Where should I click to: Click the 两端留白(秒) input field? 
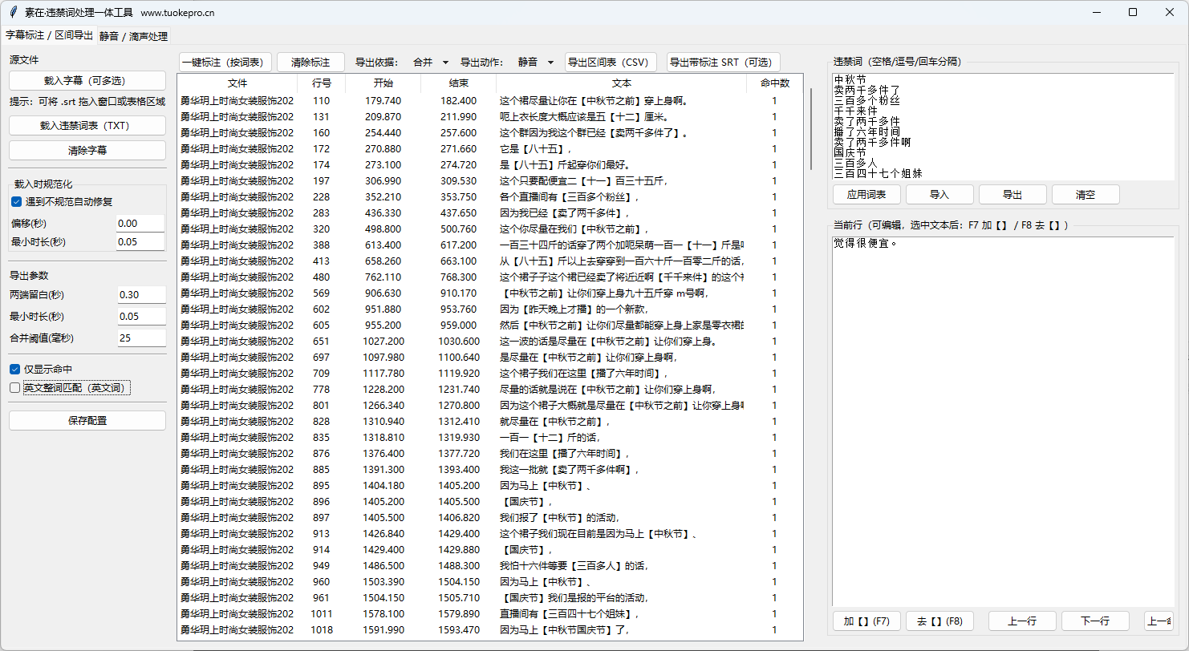point(141,295)
